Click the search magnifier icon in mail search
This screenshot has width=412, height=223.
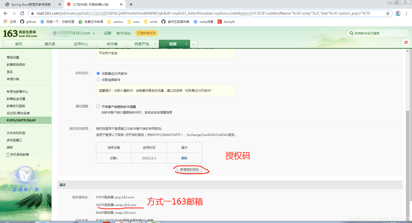351,33
